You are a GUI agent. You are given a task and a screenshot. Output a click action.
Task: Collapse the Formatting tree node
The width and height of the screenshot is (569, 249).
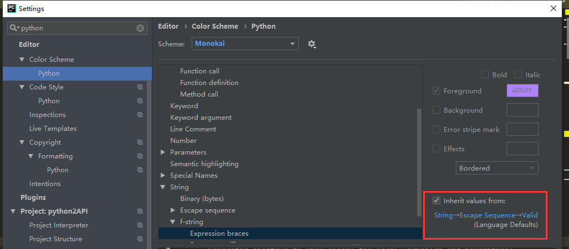click(31, 156)
